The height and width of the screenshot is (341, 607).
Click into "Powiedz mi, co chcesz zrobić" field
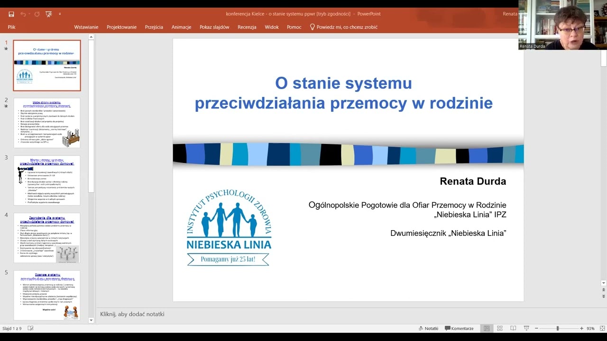(x=347, y=27)
